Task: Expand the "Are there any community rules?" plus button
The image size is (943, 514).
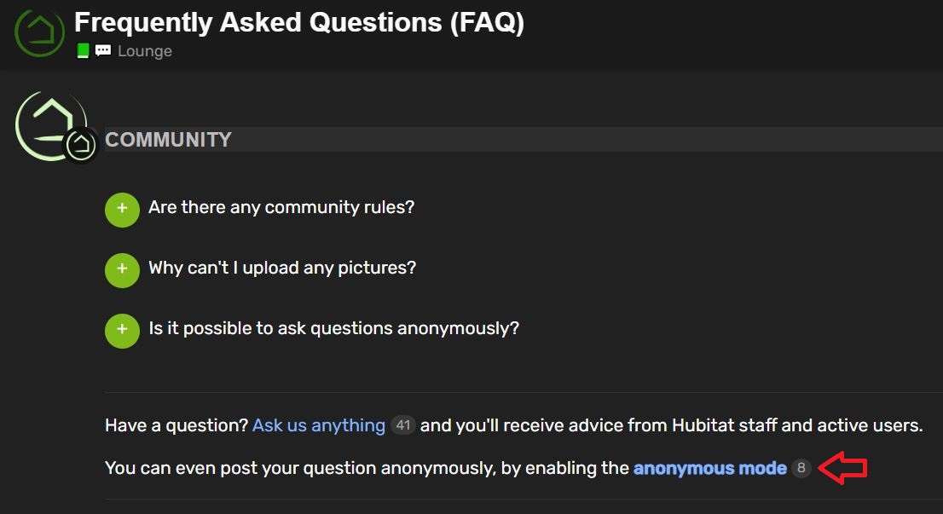Action: (122, 210)
